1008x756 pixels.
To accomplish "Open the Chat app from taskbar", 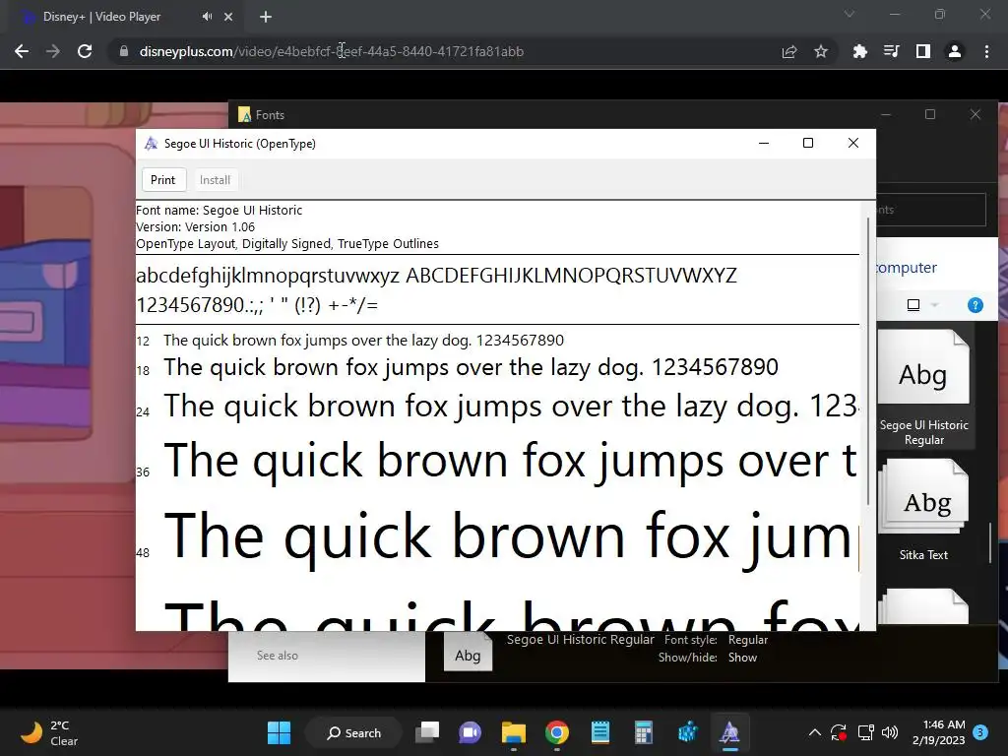I will [x=470, y=732].
